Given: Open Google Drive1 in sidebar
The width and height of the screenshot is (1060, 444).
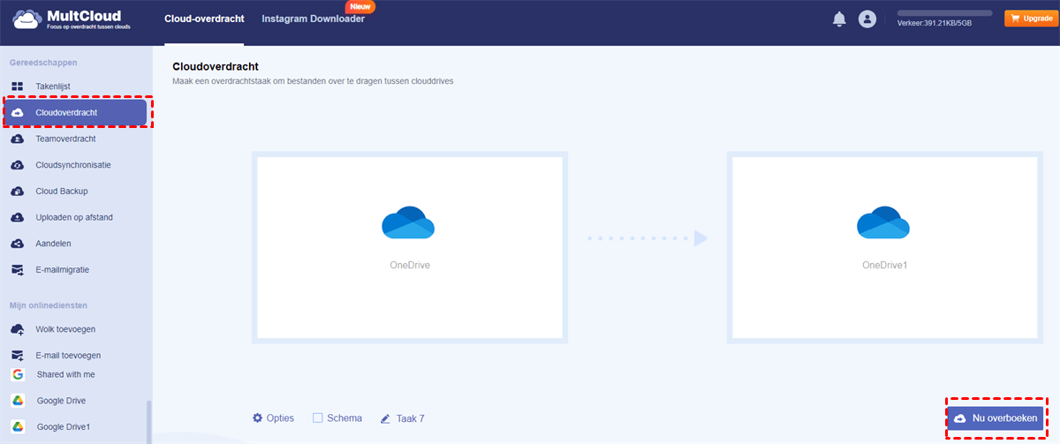Looking at the screenshot, I should tap(64, 426).
